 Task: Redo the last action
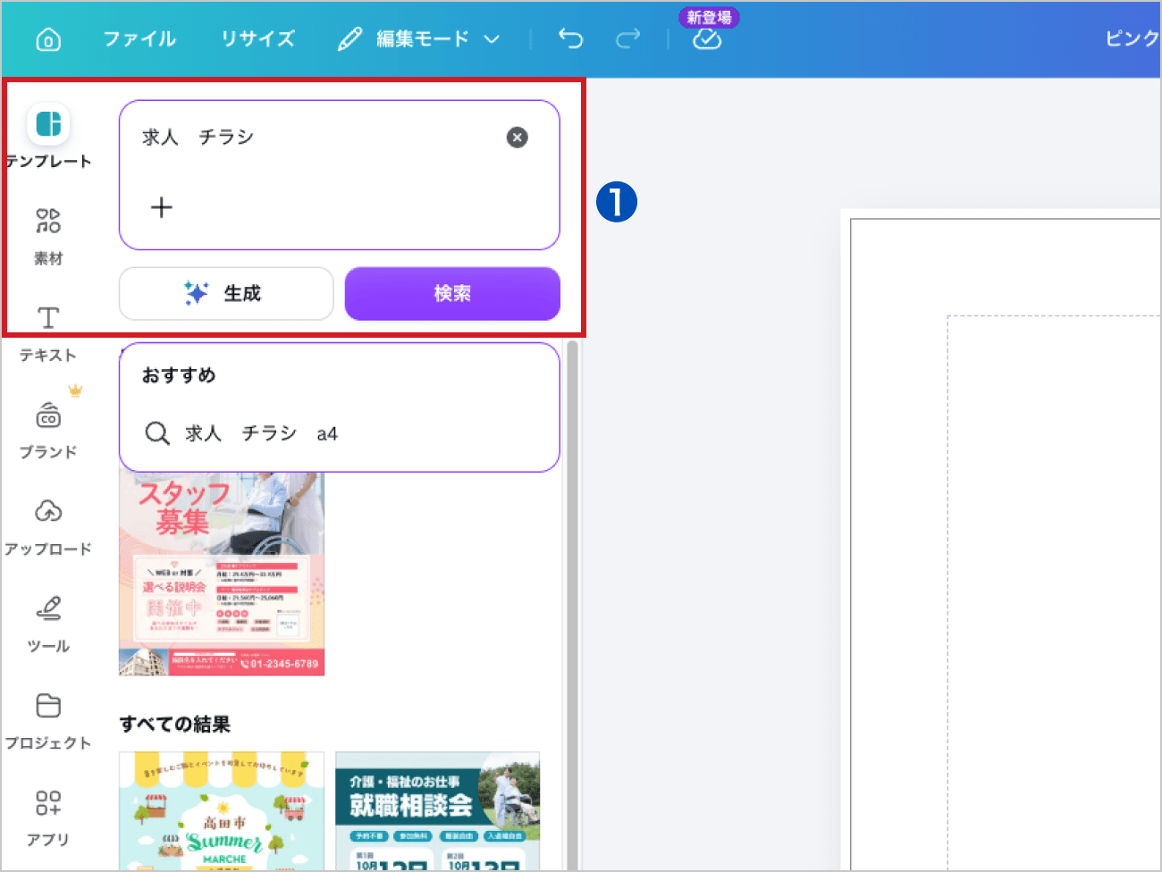click(628, 38)
